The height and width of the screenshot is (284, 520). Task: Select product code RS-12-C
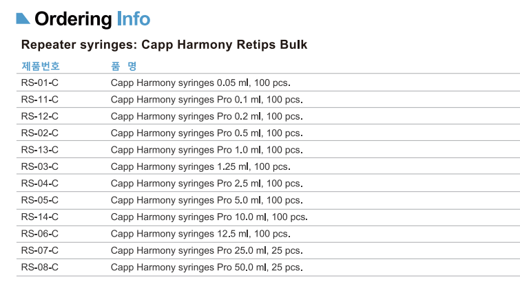point(40,116)
